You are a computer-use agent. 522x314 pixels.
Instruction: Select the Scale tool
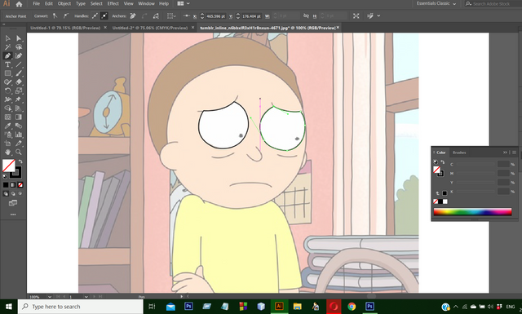tap(19, 91)
